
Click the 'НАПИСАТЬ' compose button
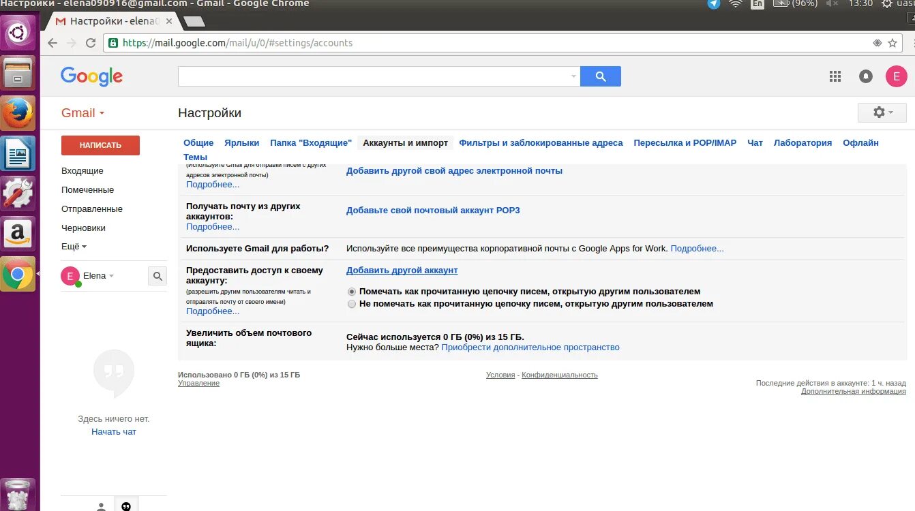(x=100, y=145)
